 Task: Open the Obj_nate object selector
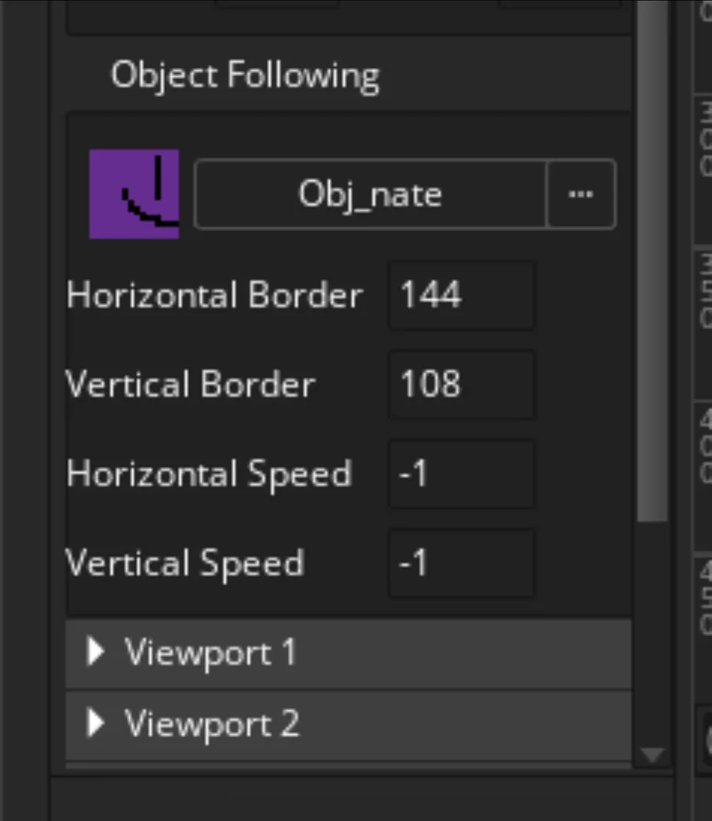click(x=370, y=195)
